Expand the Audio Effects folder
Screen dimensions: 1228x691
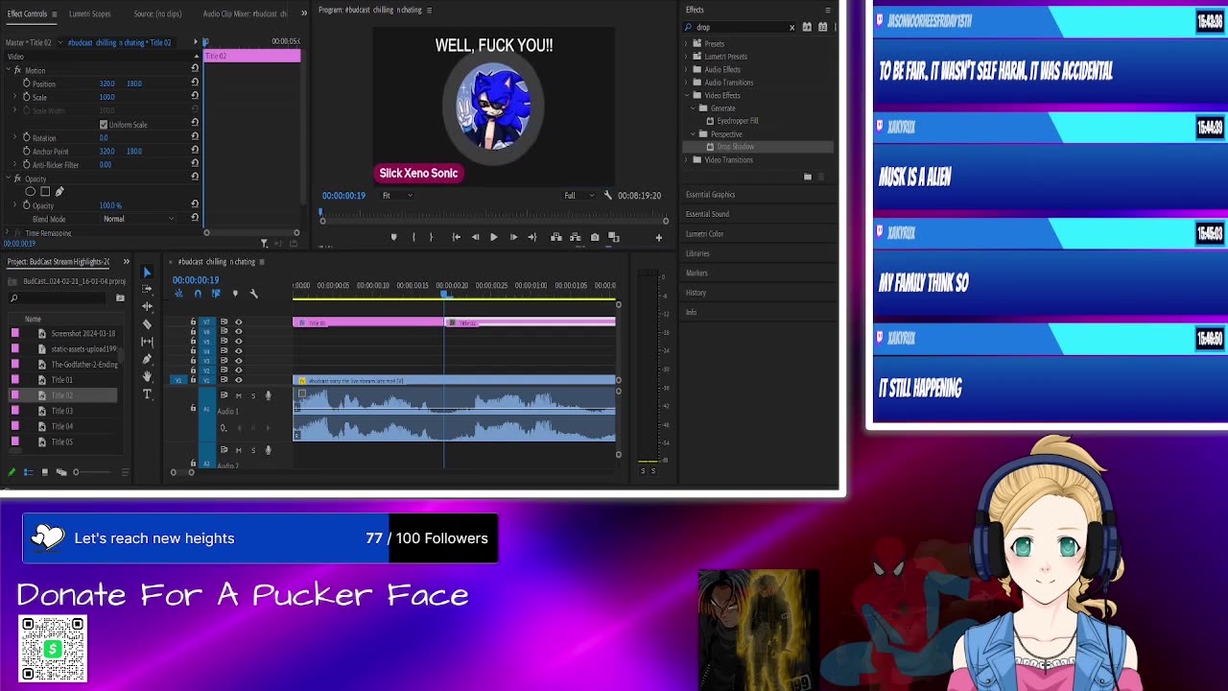688,69
